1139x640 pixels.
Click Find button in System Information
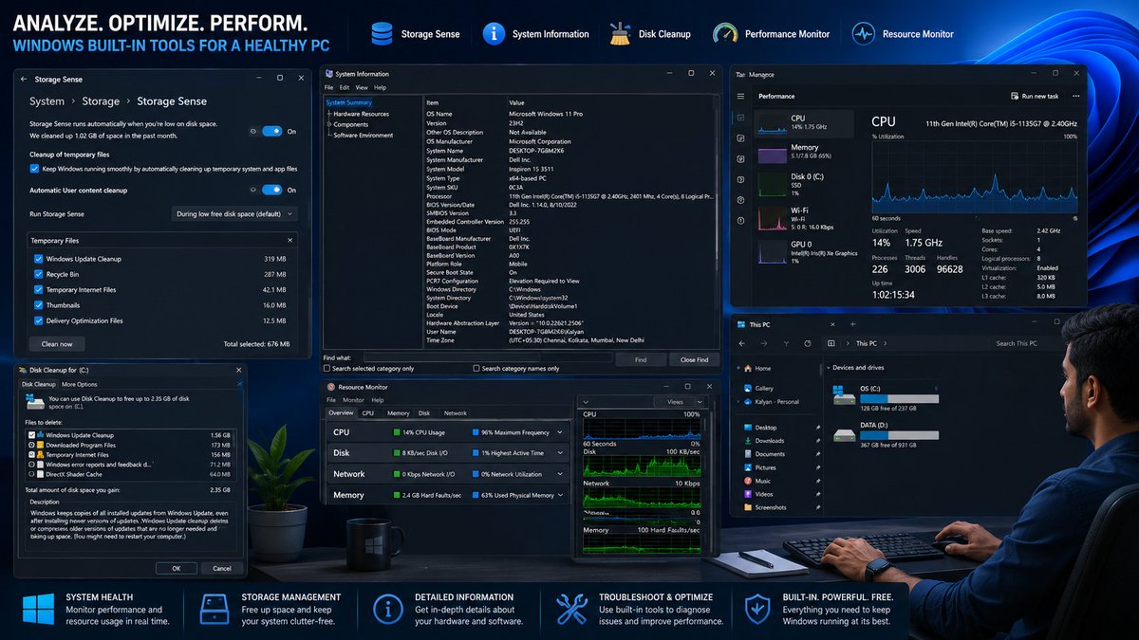(641, 359)
